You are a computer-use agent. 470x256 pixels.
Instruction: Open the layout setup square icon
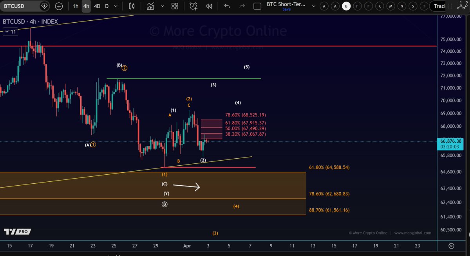pyautogui.click(x=257, y=6)
